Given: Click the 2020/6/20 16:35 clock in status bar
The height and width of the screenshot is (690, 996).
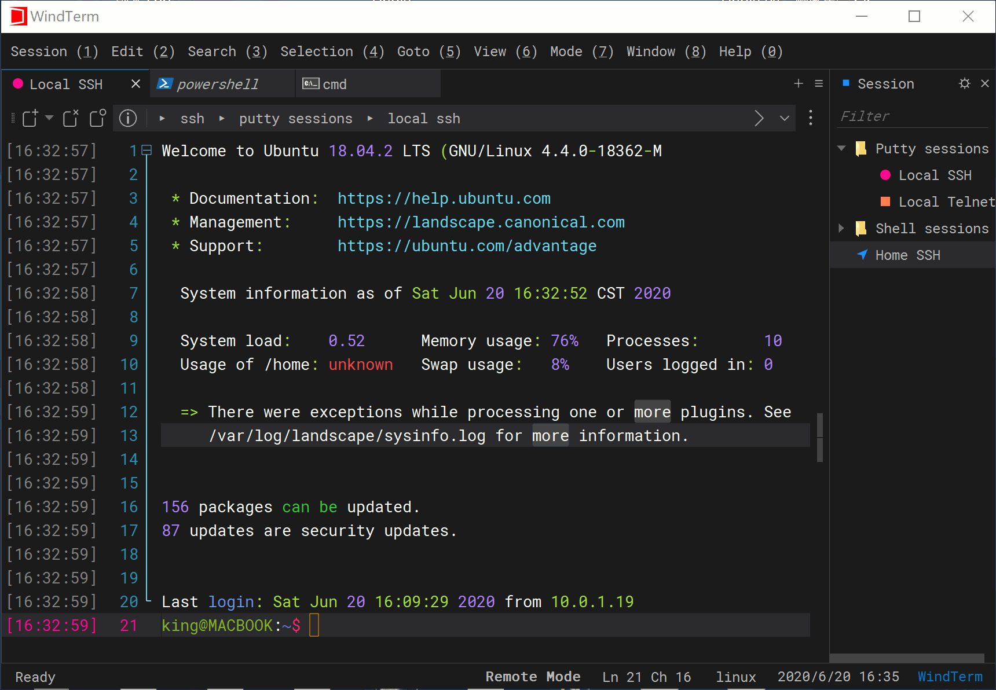Looking at the screenshot, I should (x=838, y=677).
